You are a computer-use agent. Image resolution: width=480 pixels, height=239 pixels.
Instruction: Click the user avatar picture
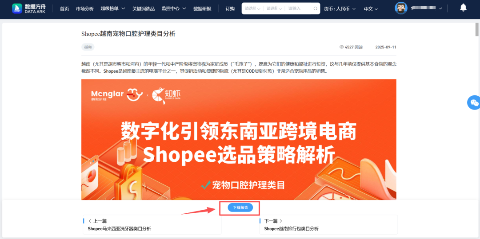[x=401, y=8]
